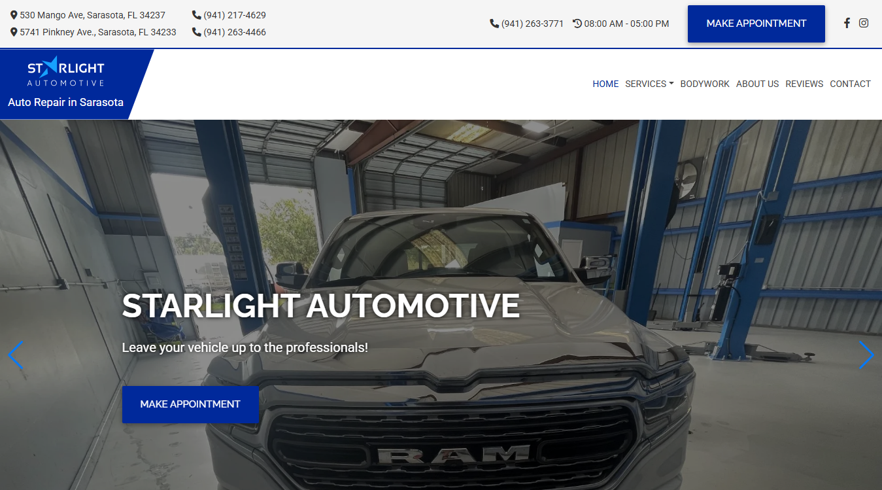
Task: Open the 5741 Pinkney Ave address link
Action: tap(98, 32)
